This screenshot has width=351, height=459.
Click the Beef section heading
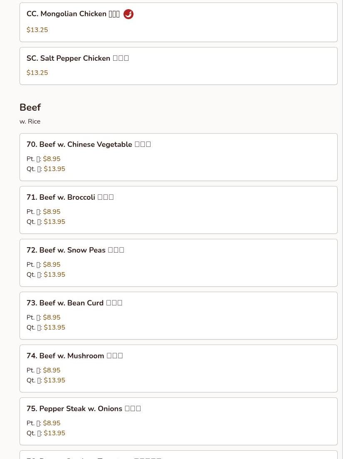tap(30, 107)
